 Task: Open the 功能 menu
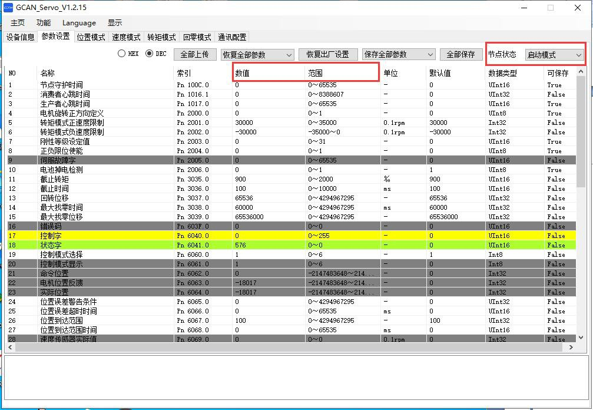(44, 22)
